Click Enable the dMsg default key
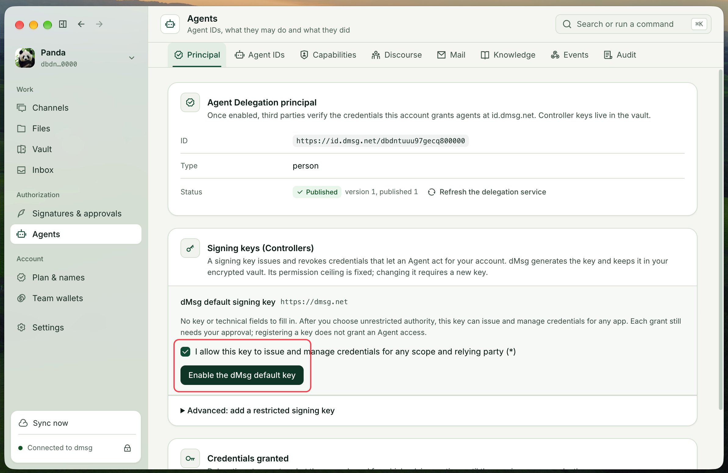 242,375
